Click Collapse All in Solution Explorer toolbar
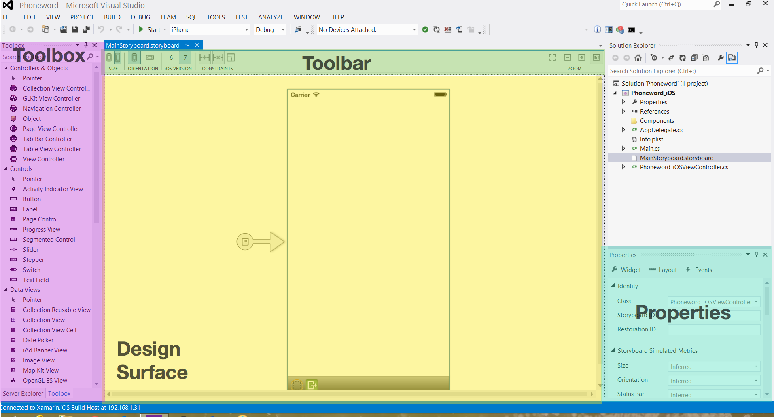774x417 pixels. [694, 58]
